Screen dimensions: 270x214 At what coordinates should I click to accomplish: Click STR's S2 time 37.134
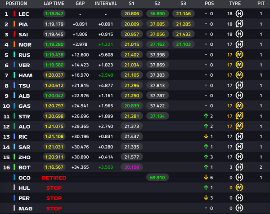point(157,116)
